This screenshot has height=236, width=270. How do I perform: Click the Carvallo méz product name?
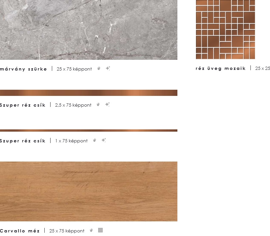click(x=20, y=231)
